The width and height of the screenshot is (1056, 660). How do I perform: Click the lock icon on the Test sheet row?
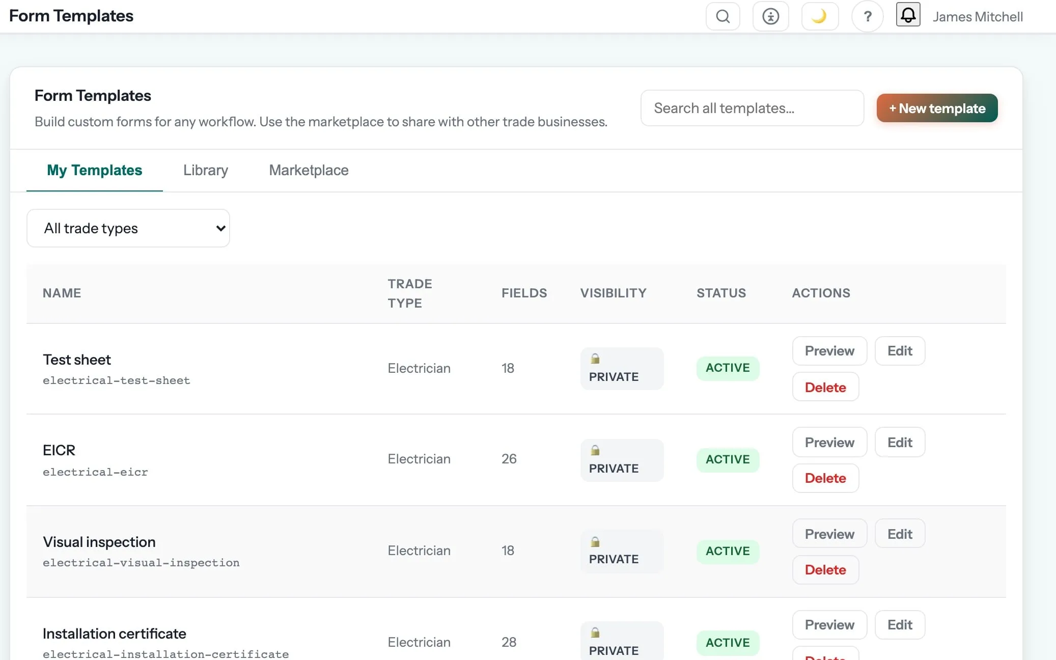[595, 359]
